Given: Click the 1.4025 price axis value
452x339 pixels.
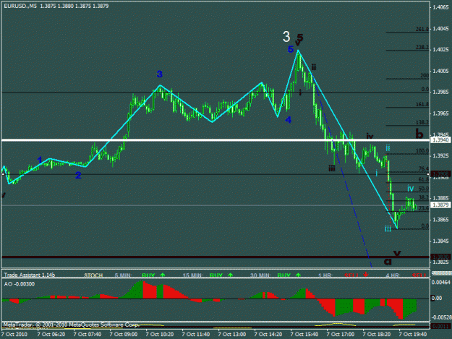Looking at the screenshot, I should click(x=440, y=50).
